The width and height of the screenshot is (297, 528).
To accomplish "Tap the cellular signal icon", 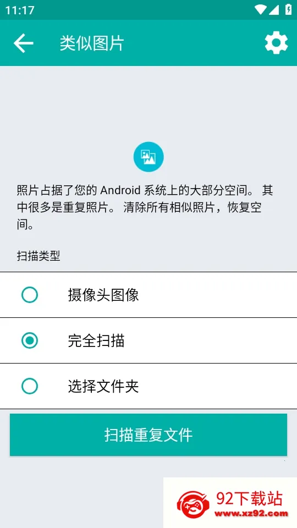I will click(274, 10).
